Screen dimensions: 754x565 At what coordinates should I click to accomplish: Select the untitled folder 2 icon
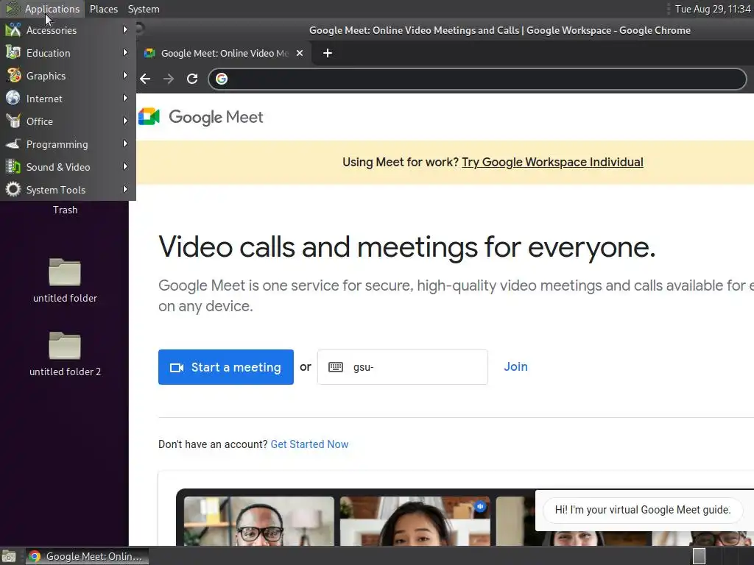click(x=65, y=354)
